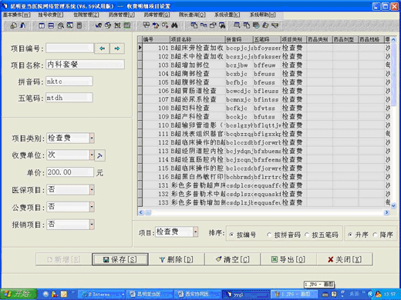Image resolution: width=401 pixels, height=300 pixels.
Task: Click the two-row window toolbar icon
Action: (51, 25)
